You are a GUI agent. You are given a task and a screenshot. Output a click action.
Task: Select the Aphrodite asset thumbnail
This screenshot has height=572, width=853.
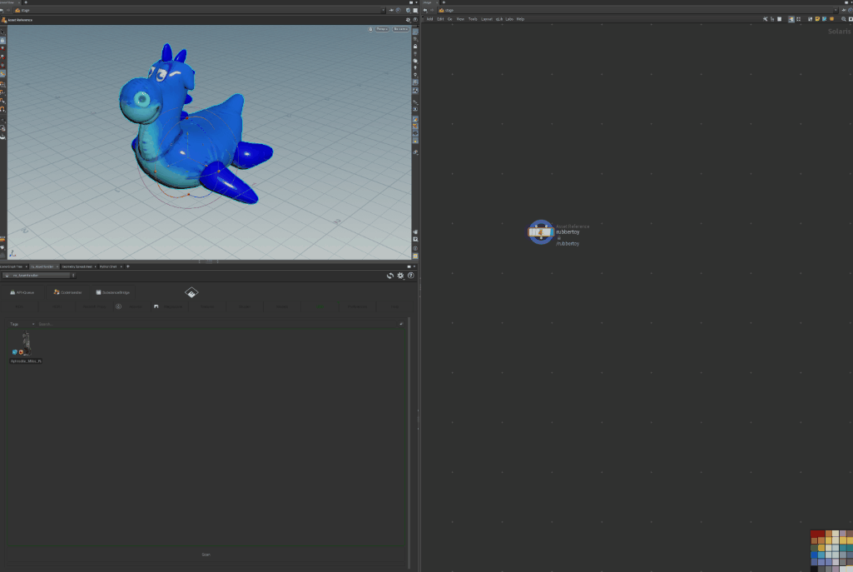pos(26,344)
